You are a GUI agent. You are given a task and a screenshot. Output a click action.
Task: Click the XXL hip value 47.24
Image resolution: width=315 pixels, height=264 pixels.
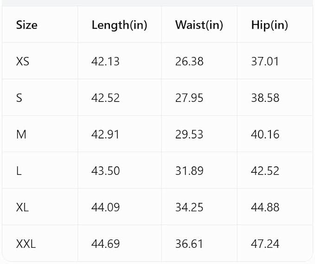[265, 244]
